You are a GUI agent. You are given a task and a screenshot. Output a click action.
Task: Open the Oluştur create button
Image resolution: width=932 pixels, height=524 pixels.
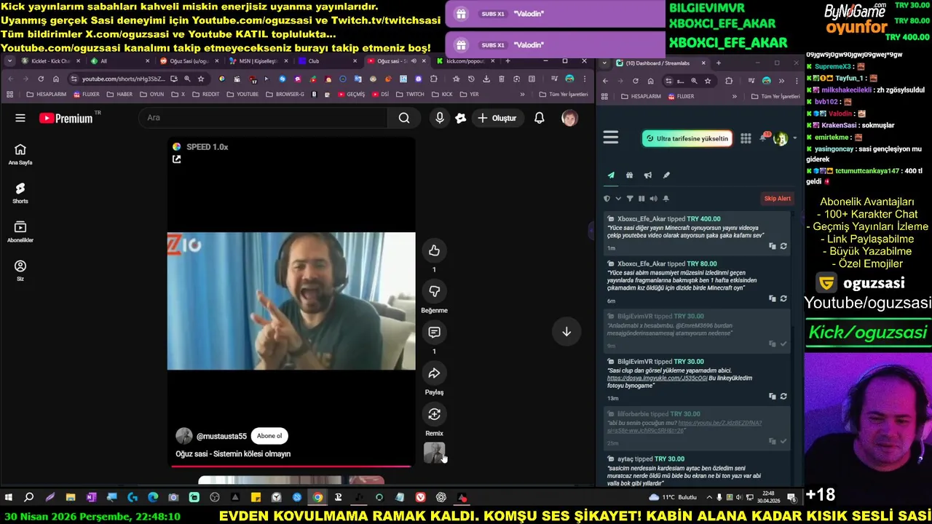coord(497,118)
